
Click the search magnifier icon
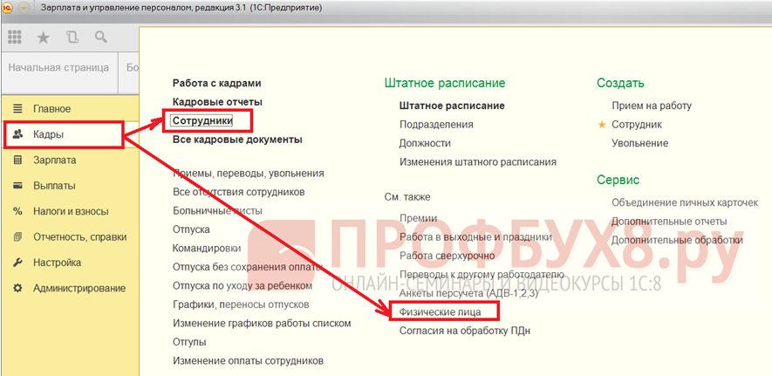click(101, 38)
